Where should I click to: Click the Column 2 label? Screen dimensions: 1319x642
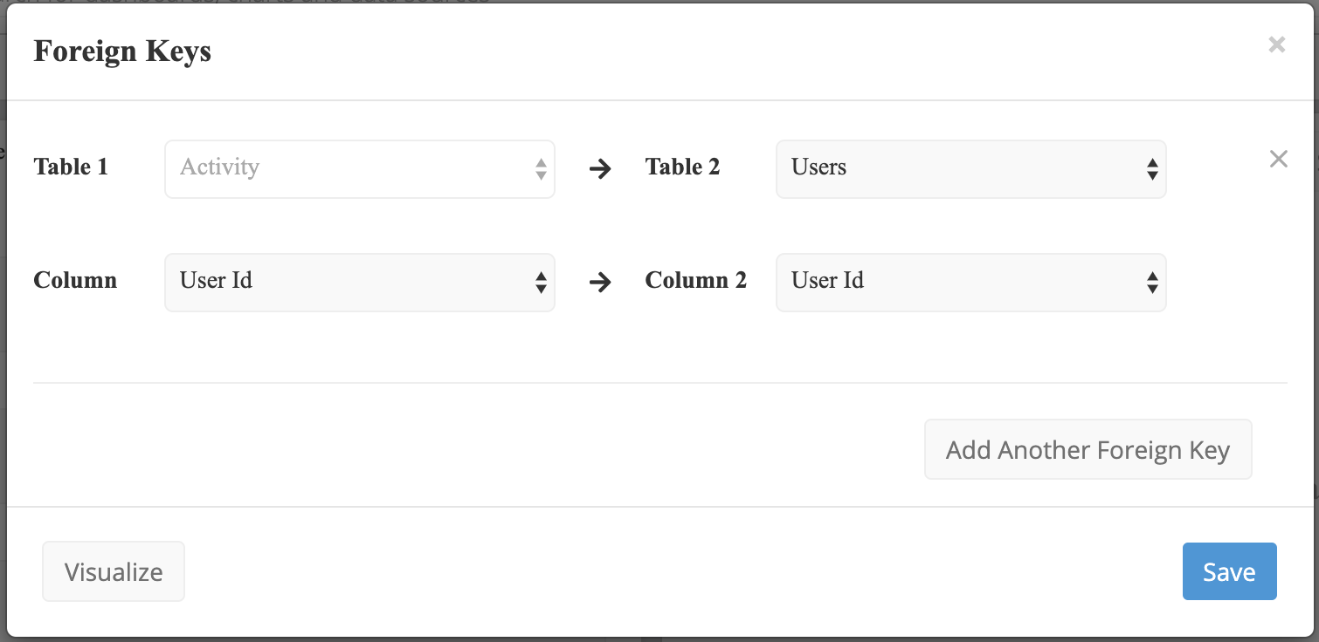[695, 280]
